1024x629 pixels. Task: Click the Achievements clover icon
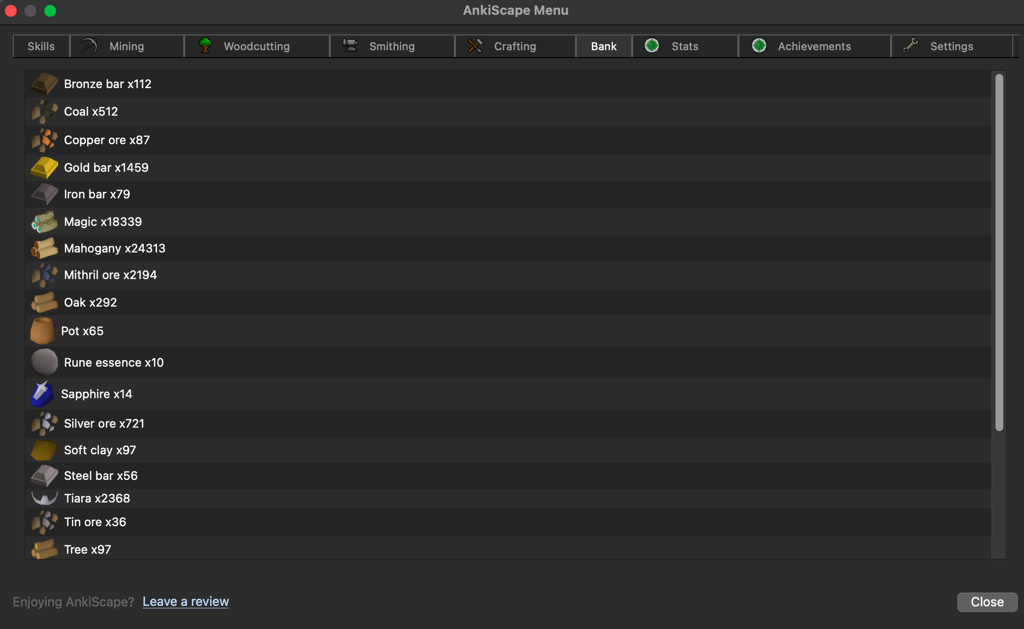point(759,46)
